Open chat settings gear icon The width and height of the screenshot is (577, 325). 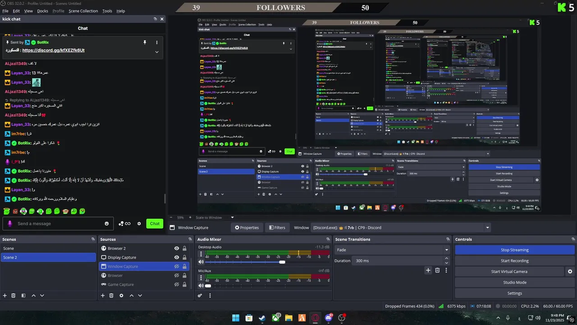(139, 223)
